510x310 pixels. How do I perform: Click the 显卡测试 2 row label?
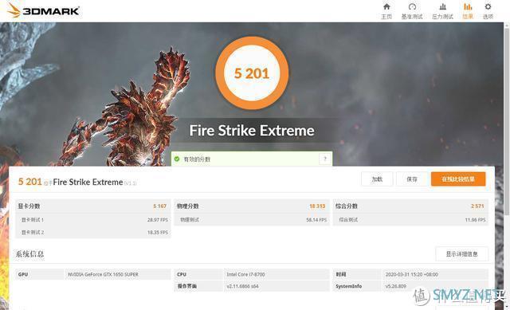pyautogui.click(x=33, y=232)
